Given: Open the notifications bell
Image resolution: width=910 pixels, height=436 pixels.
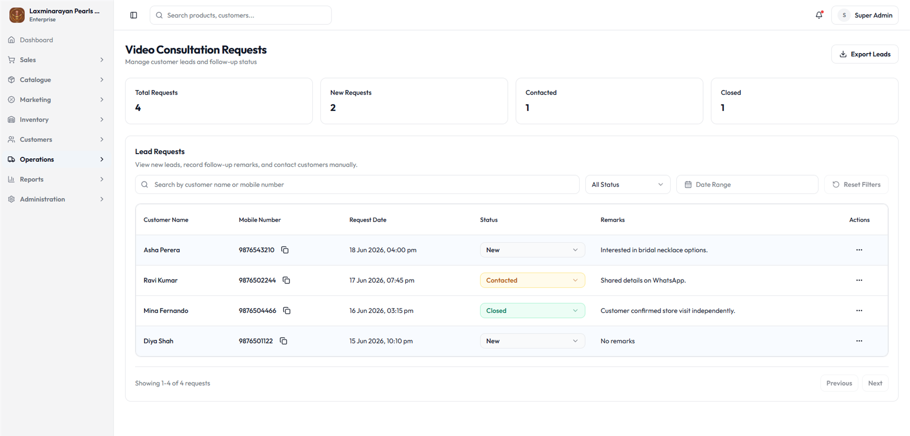Looking at the screenshot, I should point(819,15).
